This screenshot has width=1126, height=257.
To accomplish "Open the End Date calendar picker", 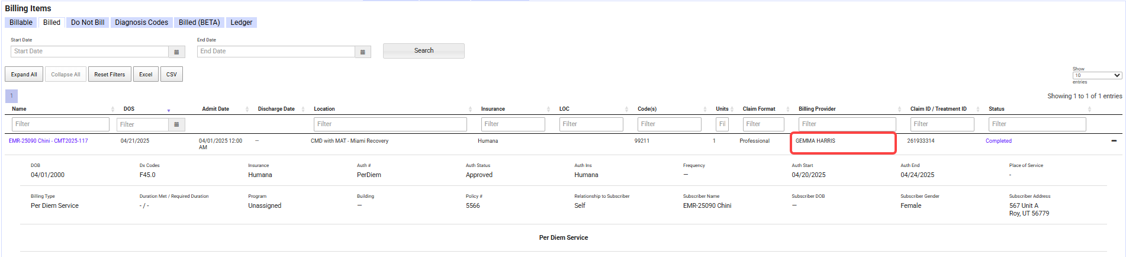I will coord(363,52).
